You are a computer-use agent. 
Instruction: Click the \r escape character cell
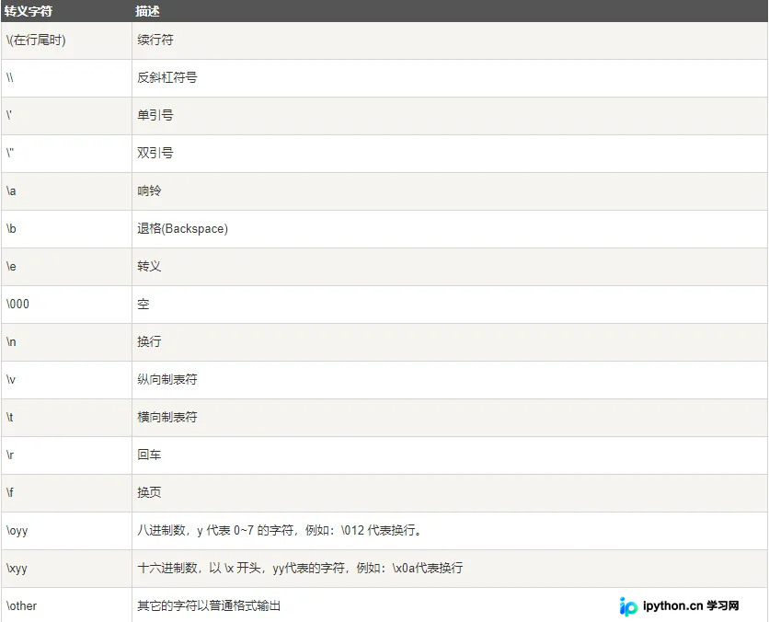coord(66,455)
